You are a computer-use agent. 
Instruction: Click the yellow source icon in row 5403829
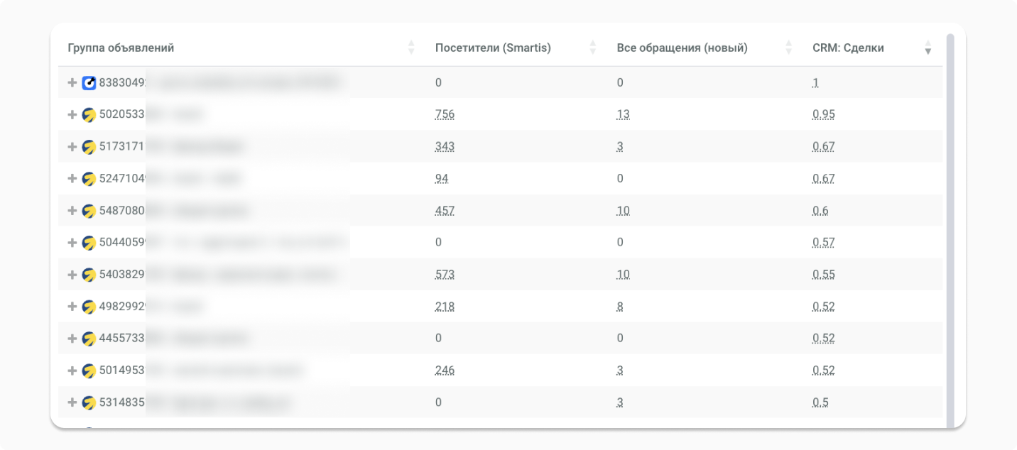tap(89, 275)
